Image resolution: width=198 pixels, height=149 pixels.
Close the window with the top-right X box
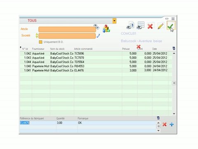pos(173,19)
